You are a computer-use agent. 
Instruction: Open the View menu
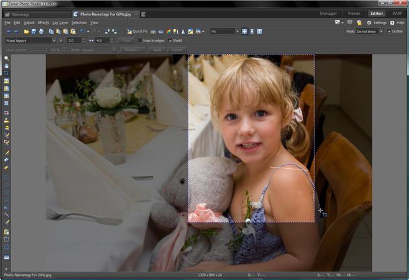pos(94,23)
